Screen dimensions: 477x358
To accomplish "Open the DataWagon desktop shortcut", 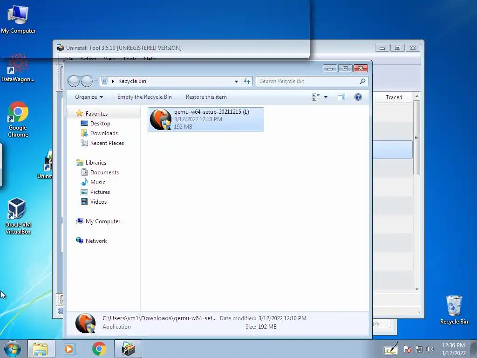I will pyautogui.click(x=18, y=68).
